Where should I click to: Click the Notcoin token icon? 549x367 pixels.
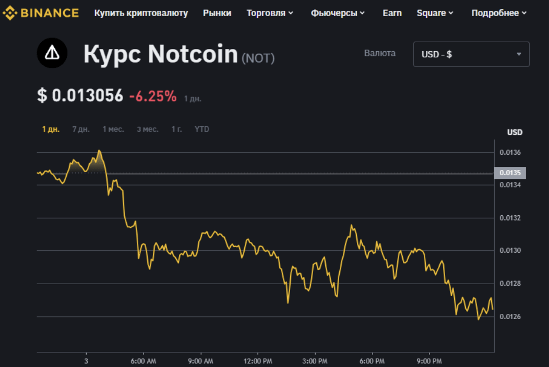pos(52,53)
